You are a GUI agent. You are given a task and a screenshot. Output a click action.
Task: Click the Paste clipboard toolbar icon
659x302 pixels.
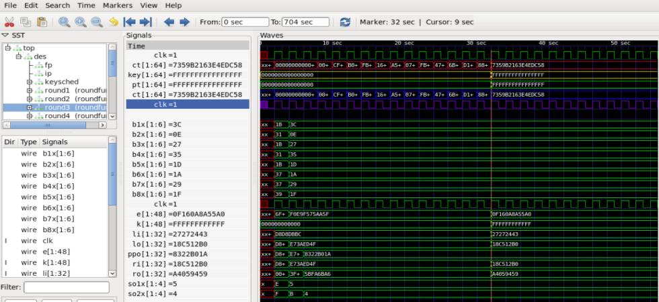42,21
